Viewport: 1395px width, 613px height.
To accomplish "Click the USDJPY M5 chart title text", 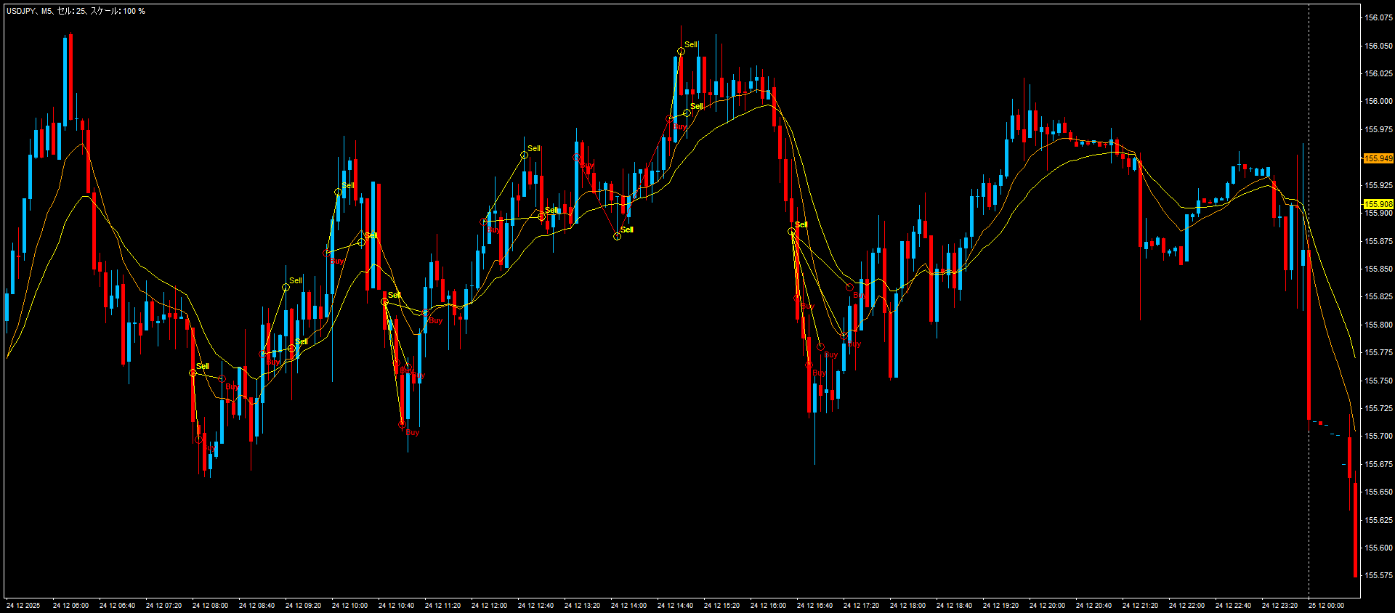I will coord(76,11).
